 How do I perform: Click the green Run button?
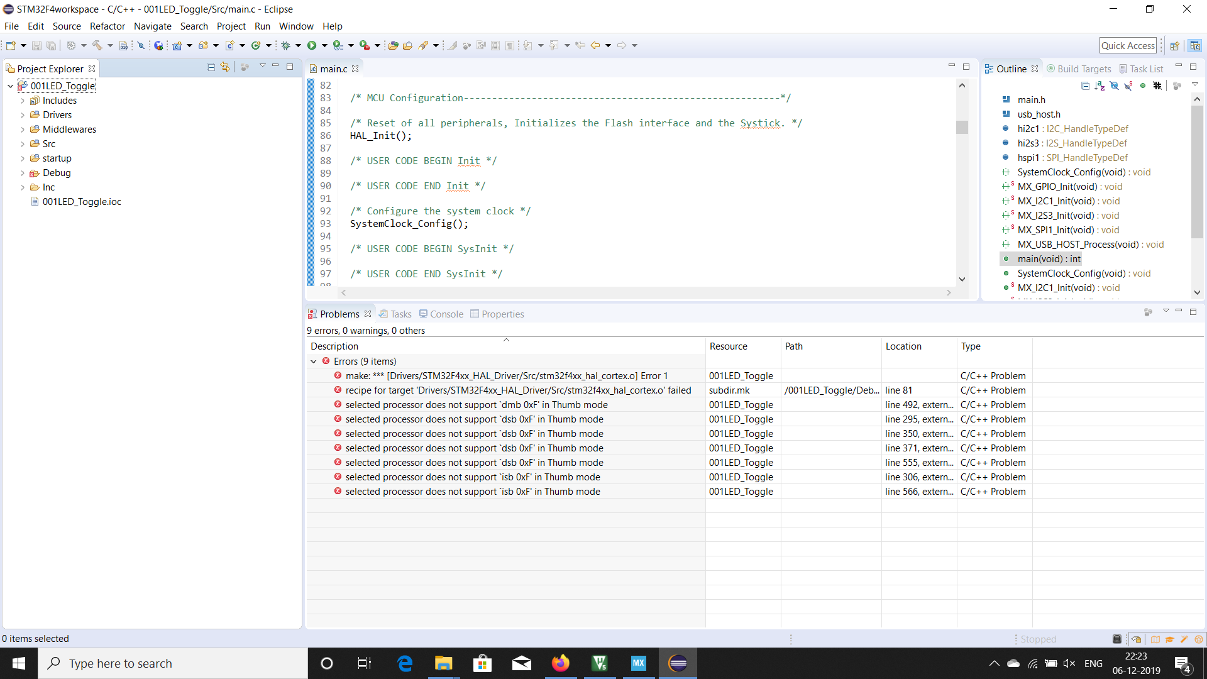[x=311, y=45]
